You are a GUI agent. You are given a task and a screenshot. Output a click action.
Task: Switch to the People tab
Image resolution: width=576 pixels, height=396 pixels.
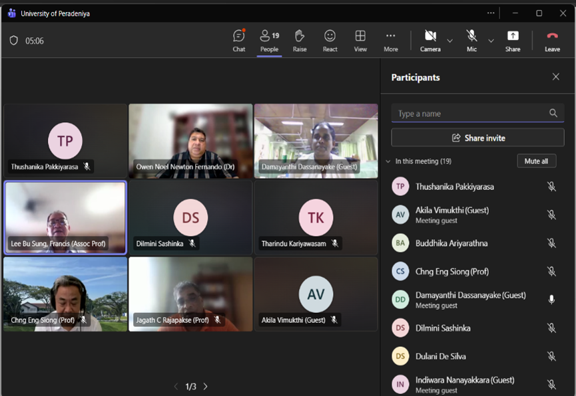tap(269, 40)
